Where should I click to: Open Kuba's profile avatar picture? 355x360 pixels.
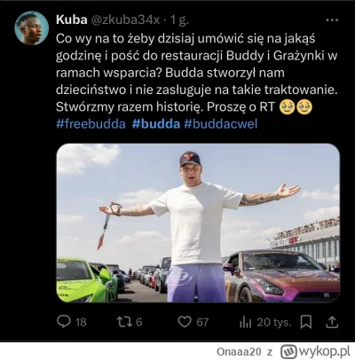(x=32, y=28)
